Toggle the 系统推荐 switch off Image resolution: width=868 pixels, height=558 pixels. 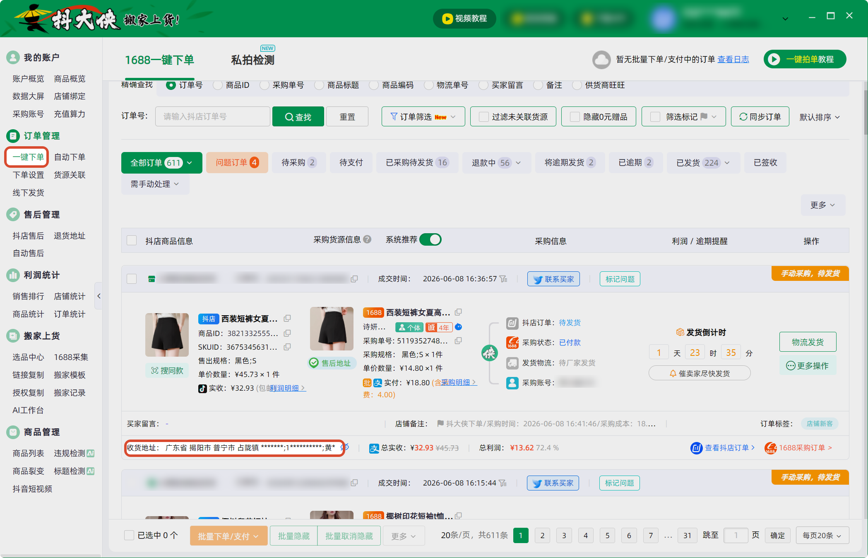click(430, 239)
